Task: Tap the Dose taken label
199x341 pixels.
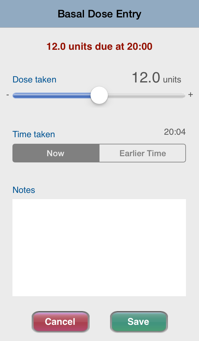Action: [x=34, y=80]
